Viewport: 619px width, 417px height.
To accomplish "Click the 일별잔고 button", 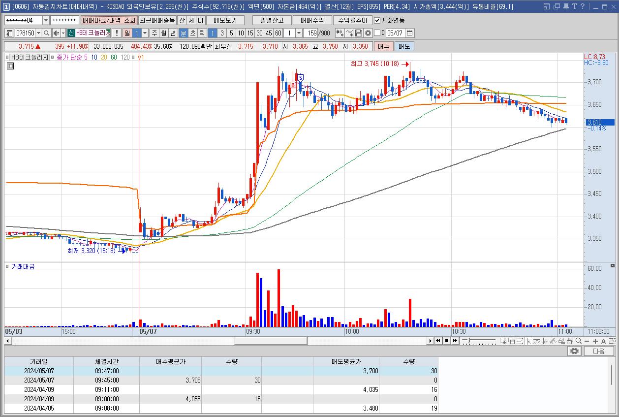I will [272, 20].
